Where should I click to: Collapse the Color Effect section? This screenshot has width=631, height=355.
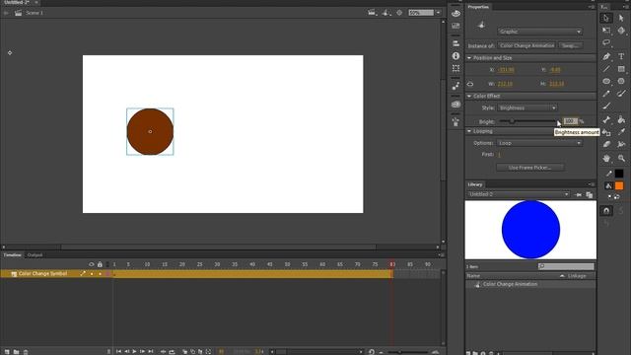469,97
